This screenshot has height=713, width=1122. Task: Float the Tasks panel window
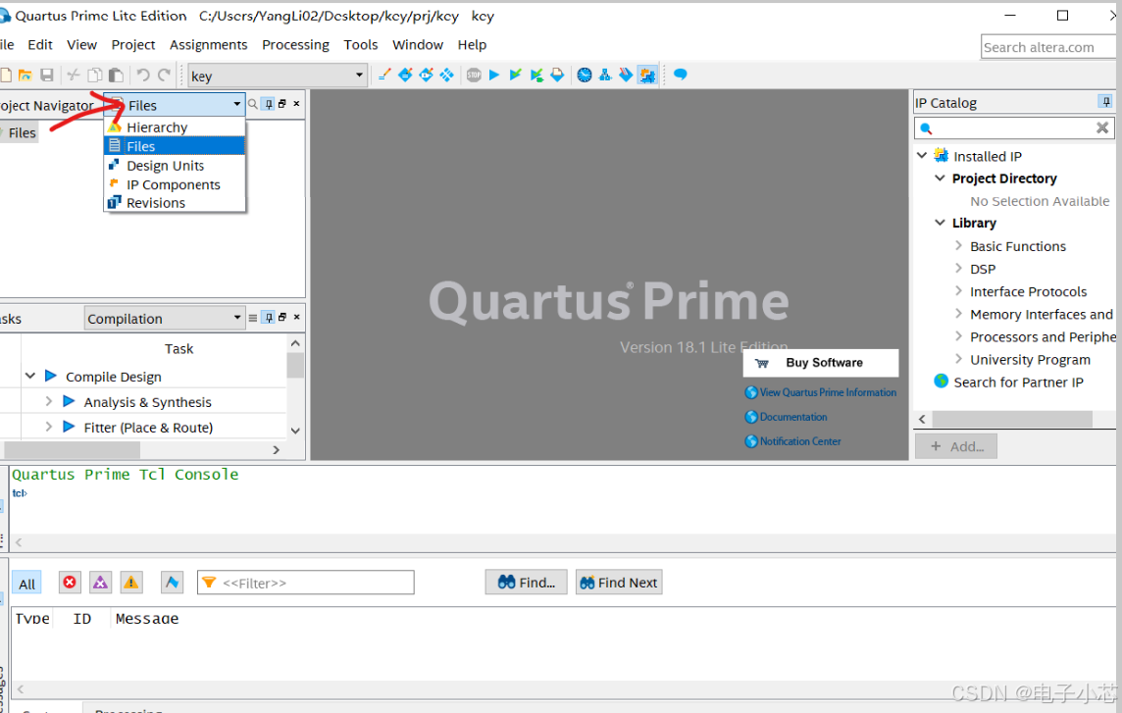(x=281, y=317)
